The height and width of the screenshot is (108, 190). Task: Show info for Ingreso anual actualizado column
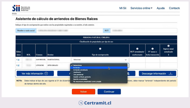(x=169, y=46)
